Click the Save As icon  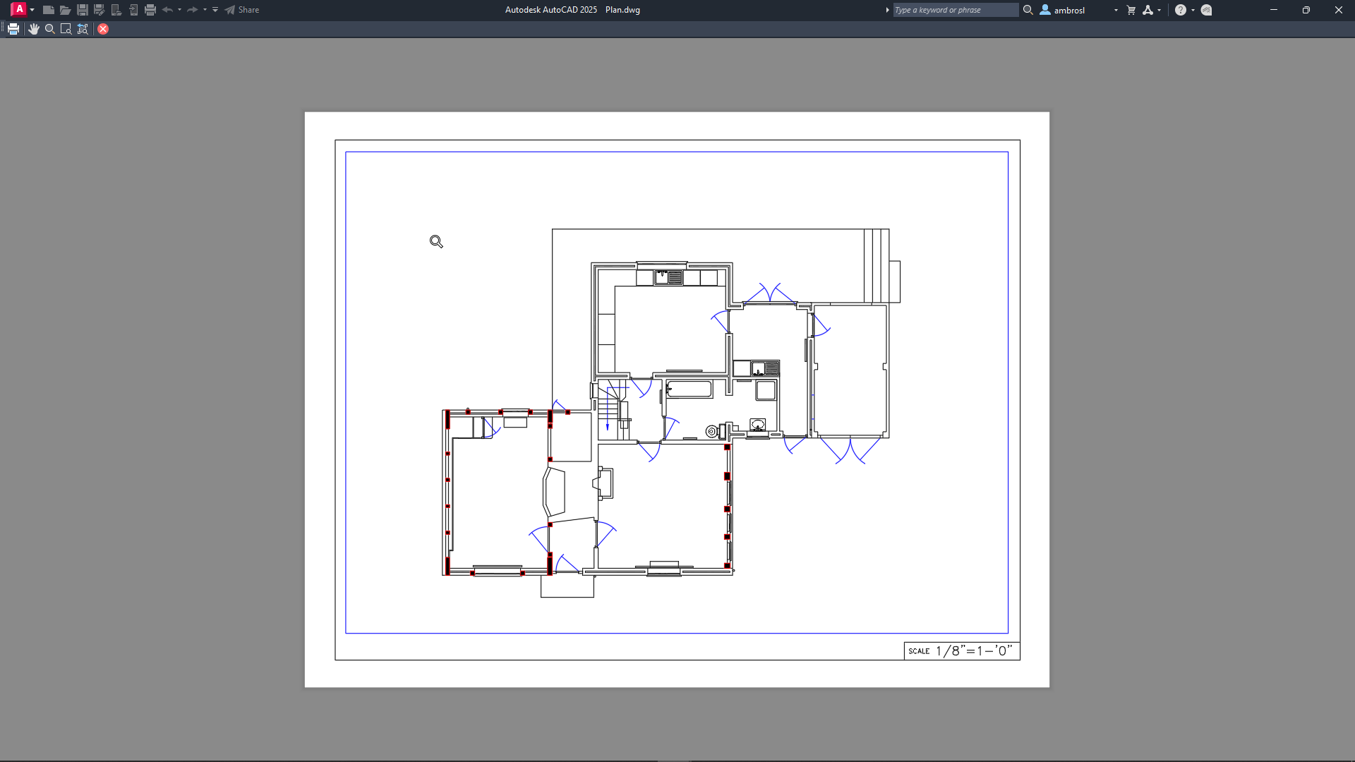point(100,10)
